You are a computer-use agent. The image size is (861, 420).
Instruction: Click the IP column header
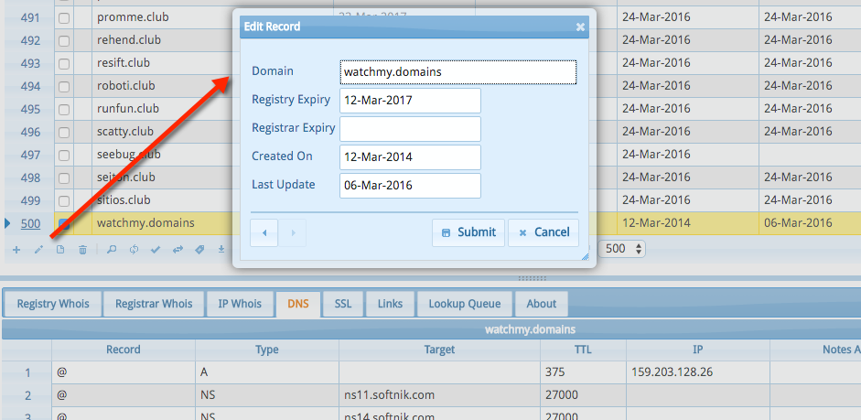coord(698,350)
